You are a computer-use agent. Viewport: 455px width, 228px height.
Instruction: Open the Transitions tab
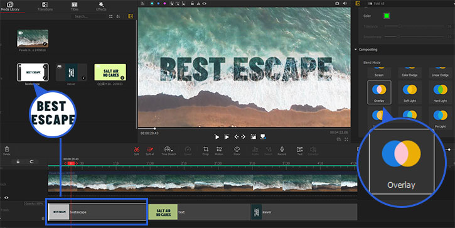click(45, 6)
